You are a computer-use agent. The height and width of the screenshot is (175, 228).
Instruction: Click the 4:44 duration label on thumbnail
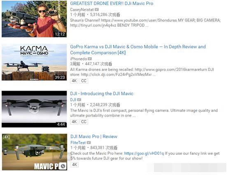[x=61, y=124]
